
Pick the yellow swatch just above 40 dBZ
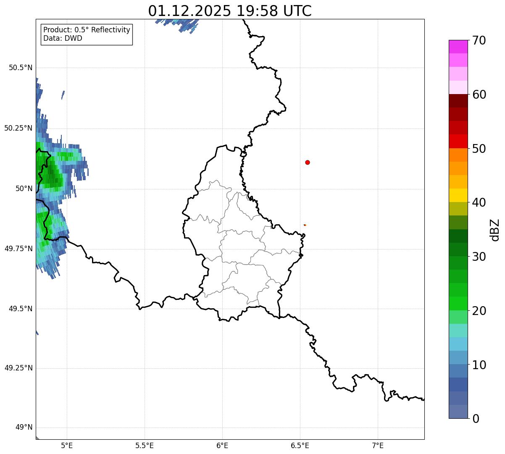tap(458, 195)
